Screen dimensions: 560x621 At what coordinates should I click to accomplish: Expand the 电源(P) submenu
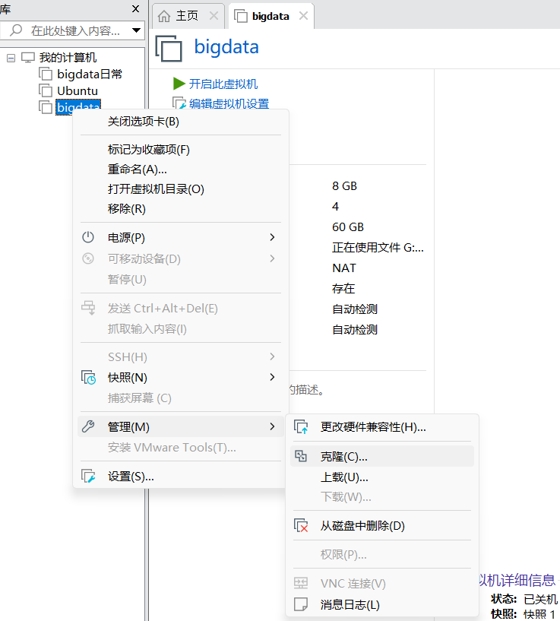pyautogui.click(x=272, y=237)
